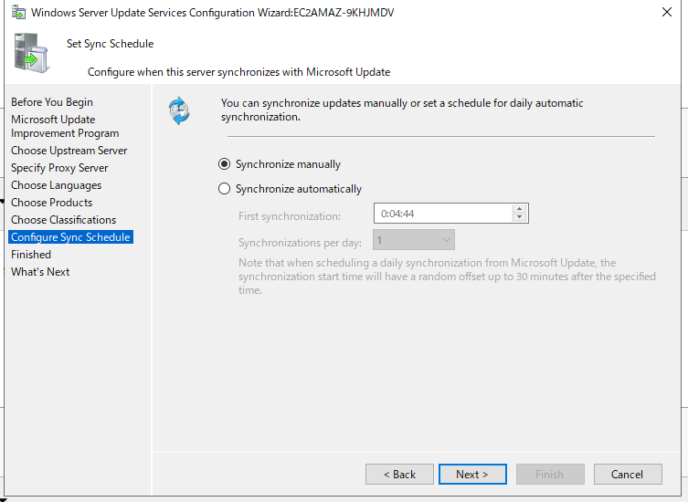Open Microsoft Update Improvement Program step
The image size is (688, 502).
tap(65, 126)
